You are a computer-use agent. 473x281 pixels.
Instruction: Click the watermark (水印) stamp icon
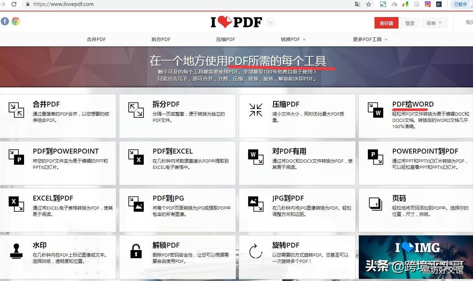pyautogui.click(x=16, y=251)
